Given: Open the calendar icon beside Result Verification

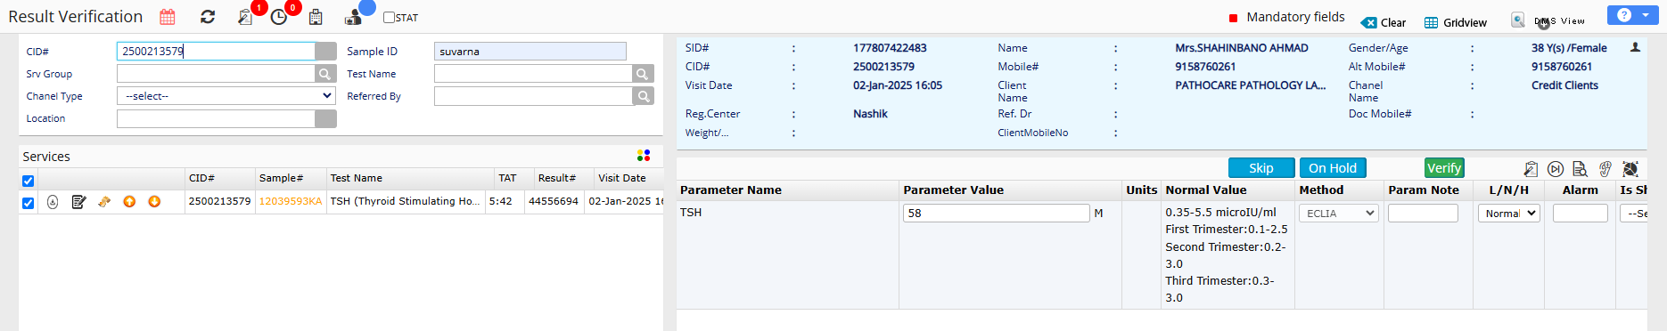Looking at the screenshot, I should [168, 17].
